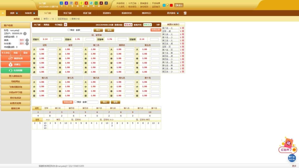Switch to the 澳洲幸运5 tab

(x=147, y=13)
